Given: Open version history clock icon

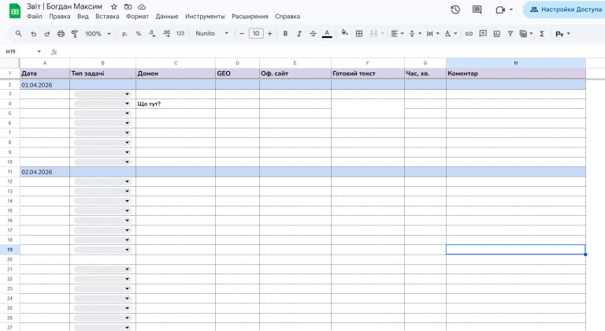Looking at the screenshot, I should pyautogui.click(x=455, y=9).
